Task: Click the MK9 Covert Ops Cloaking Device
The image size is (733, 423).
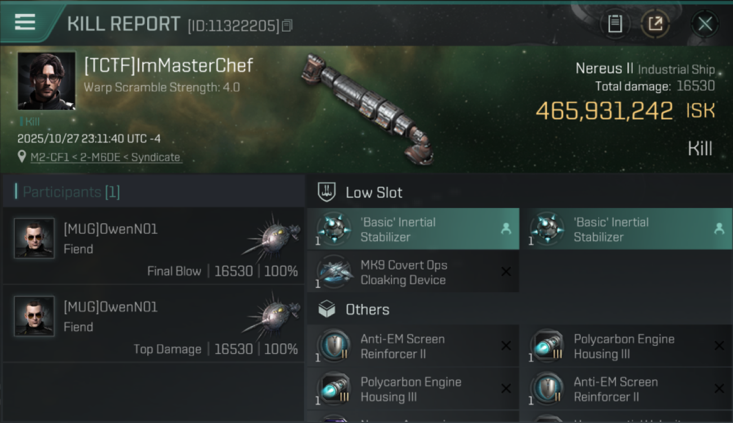Action: pyautogui.click(x=413, y=272)
